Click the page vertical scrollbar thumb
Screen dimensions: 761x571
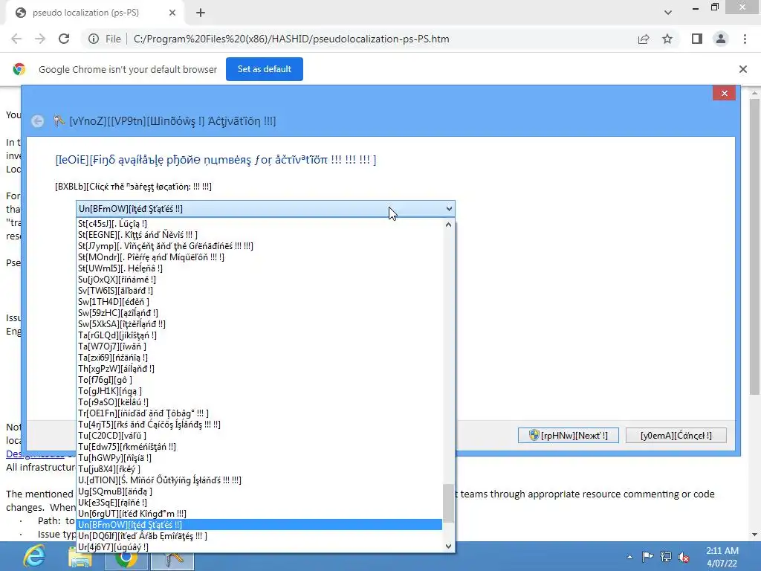754,247
